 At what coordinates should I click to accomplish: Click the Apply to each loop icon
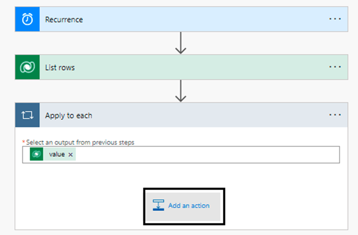[x=27, y=115]
